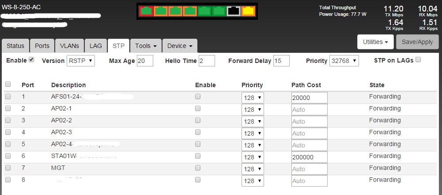
Task: Click the Save/Apply button
Action: (417, 42)
